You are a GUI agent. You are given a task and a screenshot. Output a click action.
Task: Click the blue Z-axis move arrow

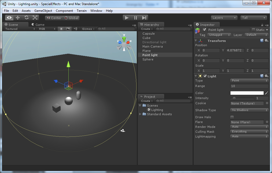(x=56, y=81)
